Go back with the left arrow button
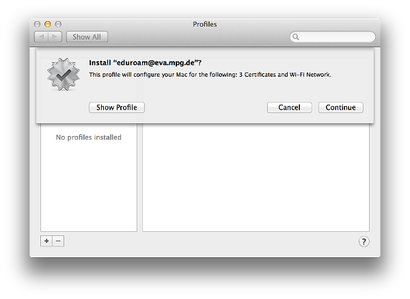 [41, 37]
